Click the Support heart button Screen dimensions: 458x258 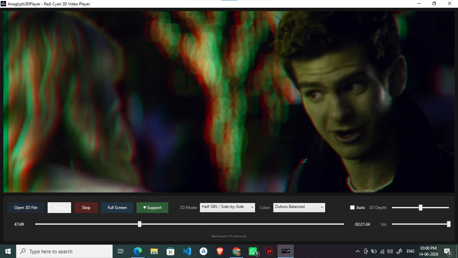tap(152, 208)
